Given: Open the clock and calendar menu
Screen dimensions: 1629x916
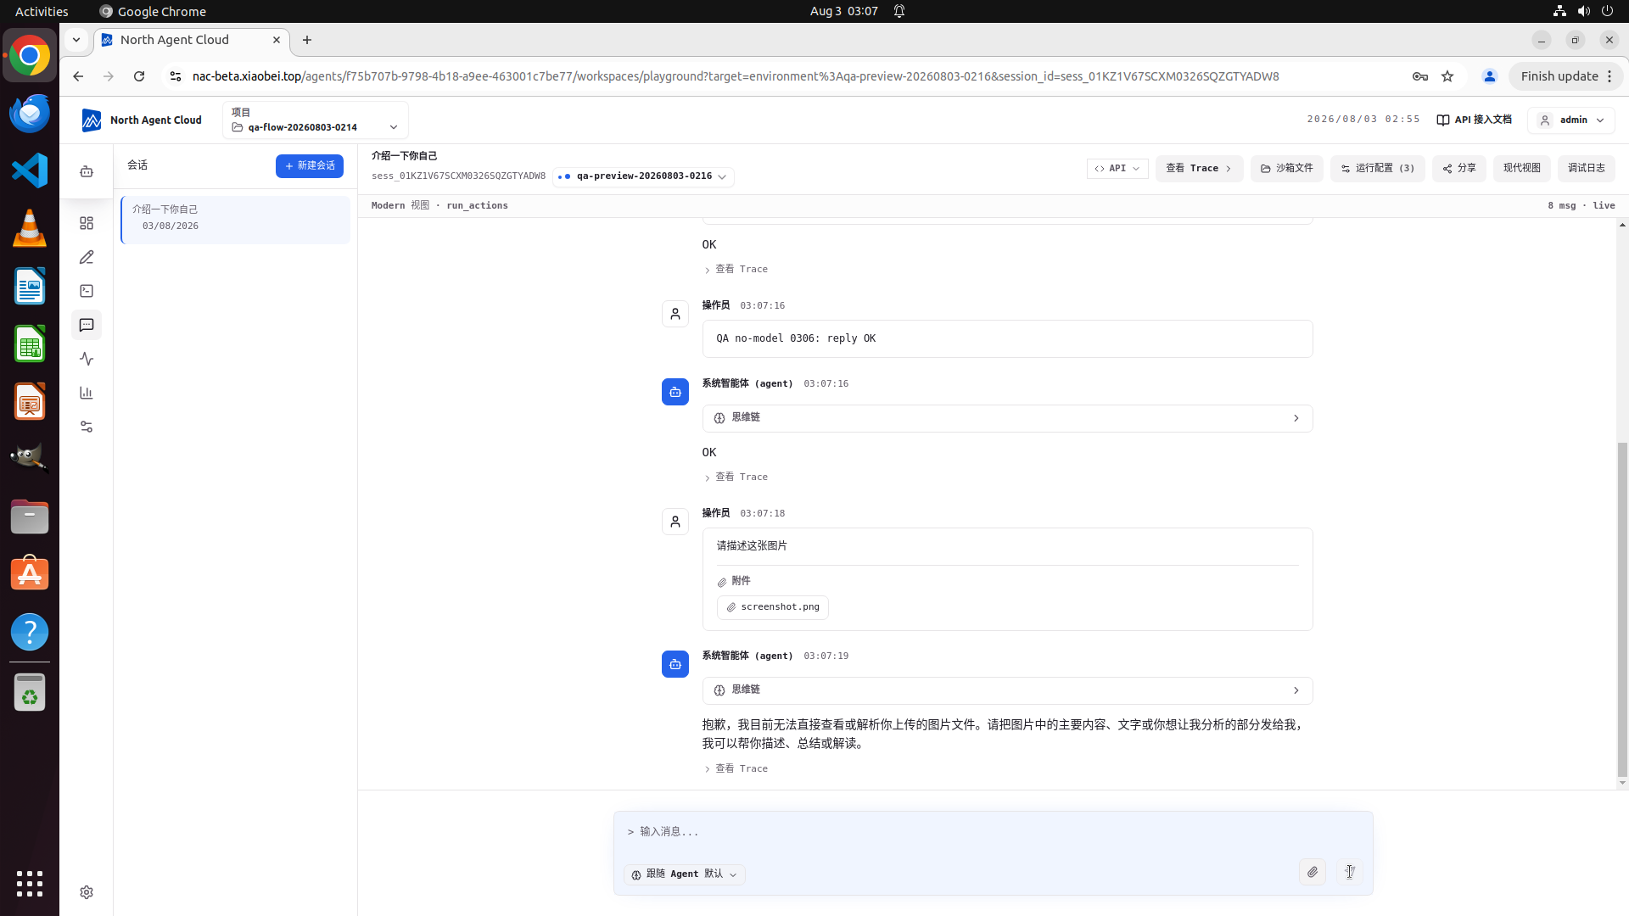Looking at the screenshot, I should point(843,11).
